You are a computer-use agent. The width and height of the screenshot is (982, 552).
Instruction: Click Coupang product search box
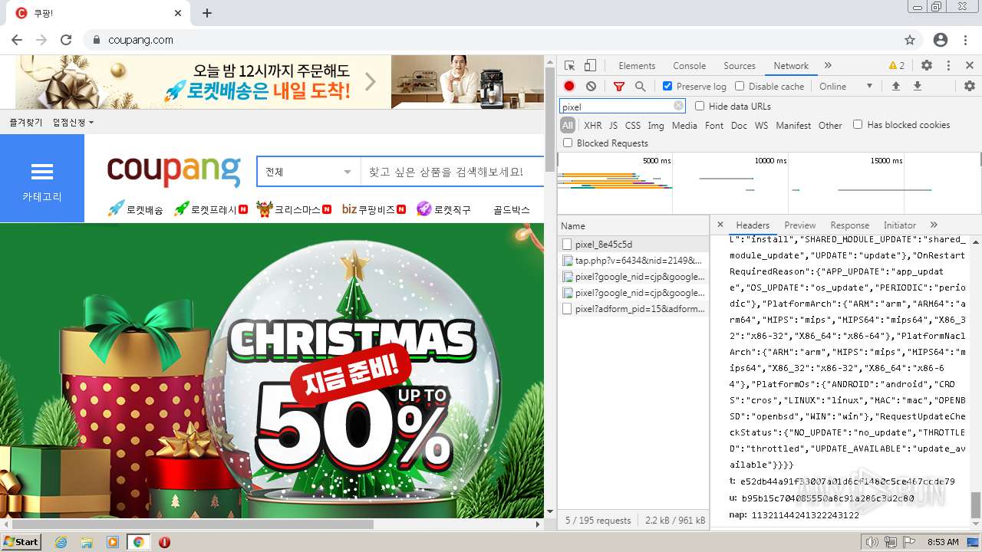[x=453, y=172]
